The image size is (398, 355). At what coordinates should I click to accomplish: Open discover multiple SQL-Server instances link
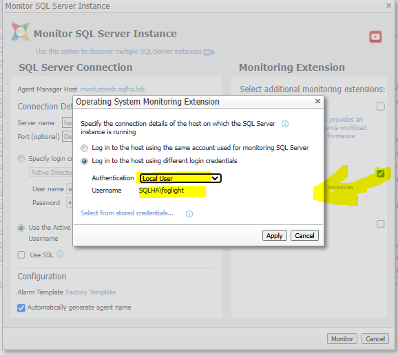[x=118, y=52]
